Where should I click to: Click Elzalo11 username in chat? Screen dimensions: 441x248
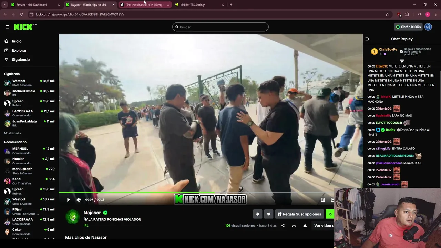click(381, 66)
